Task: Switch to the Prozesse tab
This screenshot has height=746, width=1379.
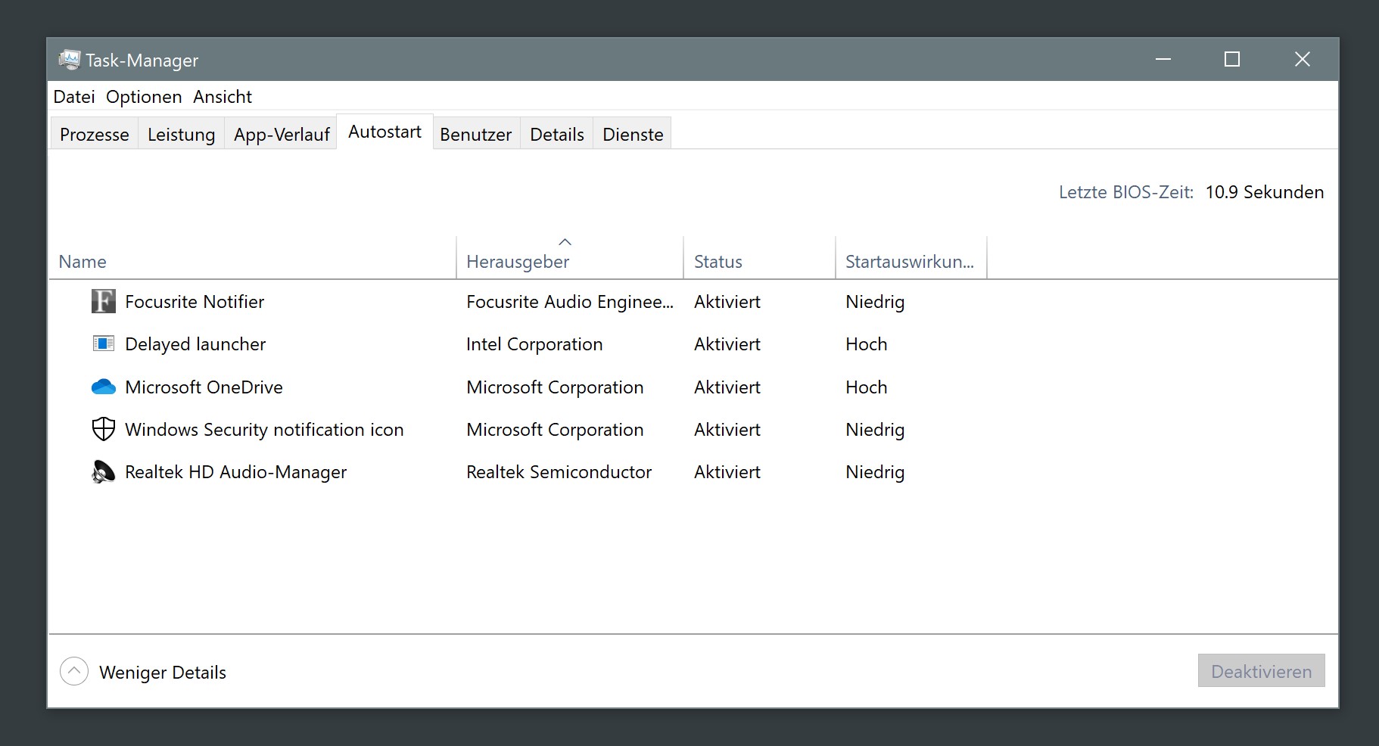Action: [x=94, y=135]
